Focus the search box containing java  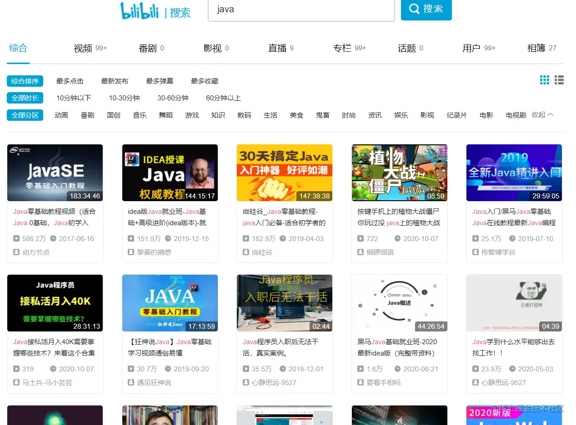point(301,10)
